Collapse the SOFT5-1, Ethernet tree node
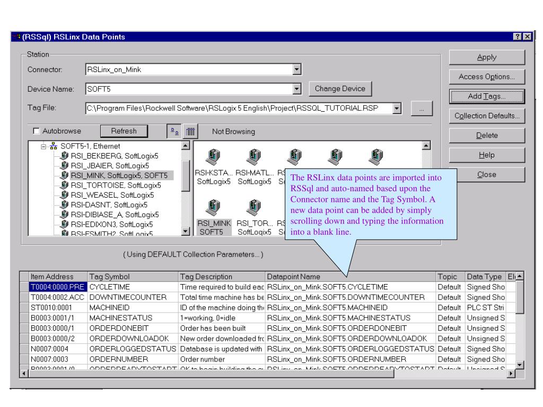The width and height of the screenshot is (543, 407). coord(43,146)
